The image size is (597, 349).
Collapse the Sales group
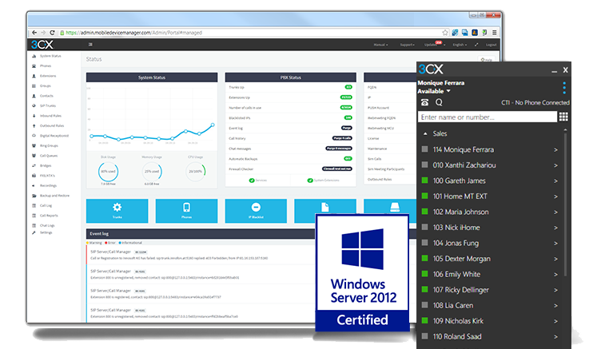click(x=425, y=133)
